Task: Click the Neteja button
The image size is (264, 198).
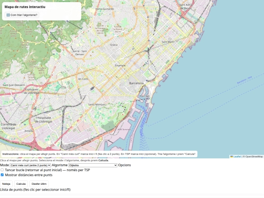Action: click(6, 184)
